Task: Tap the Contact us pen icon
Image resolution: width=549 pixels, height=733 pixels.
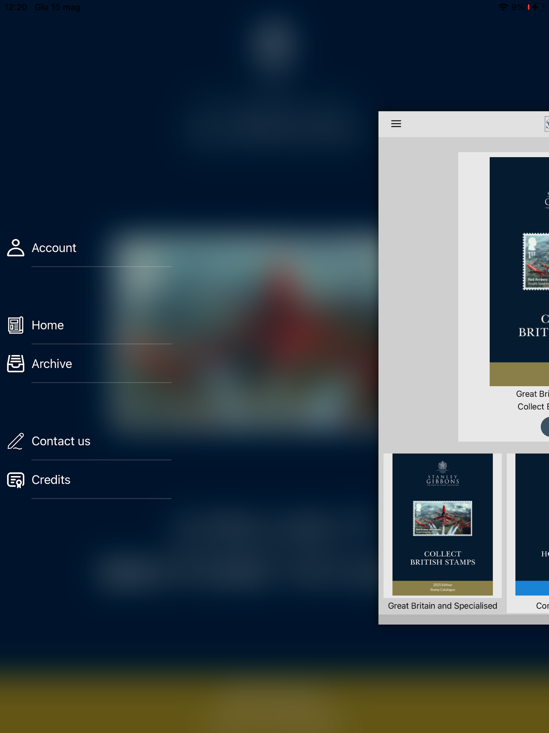Action: pos(16,441)
